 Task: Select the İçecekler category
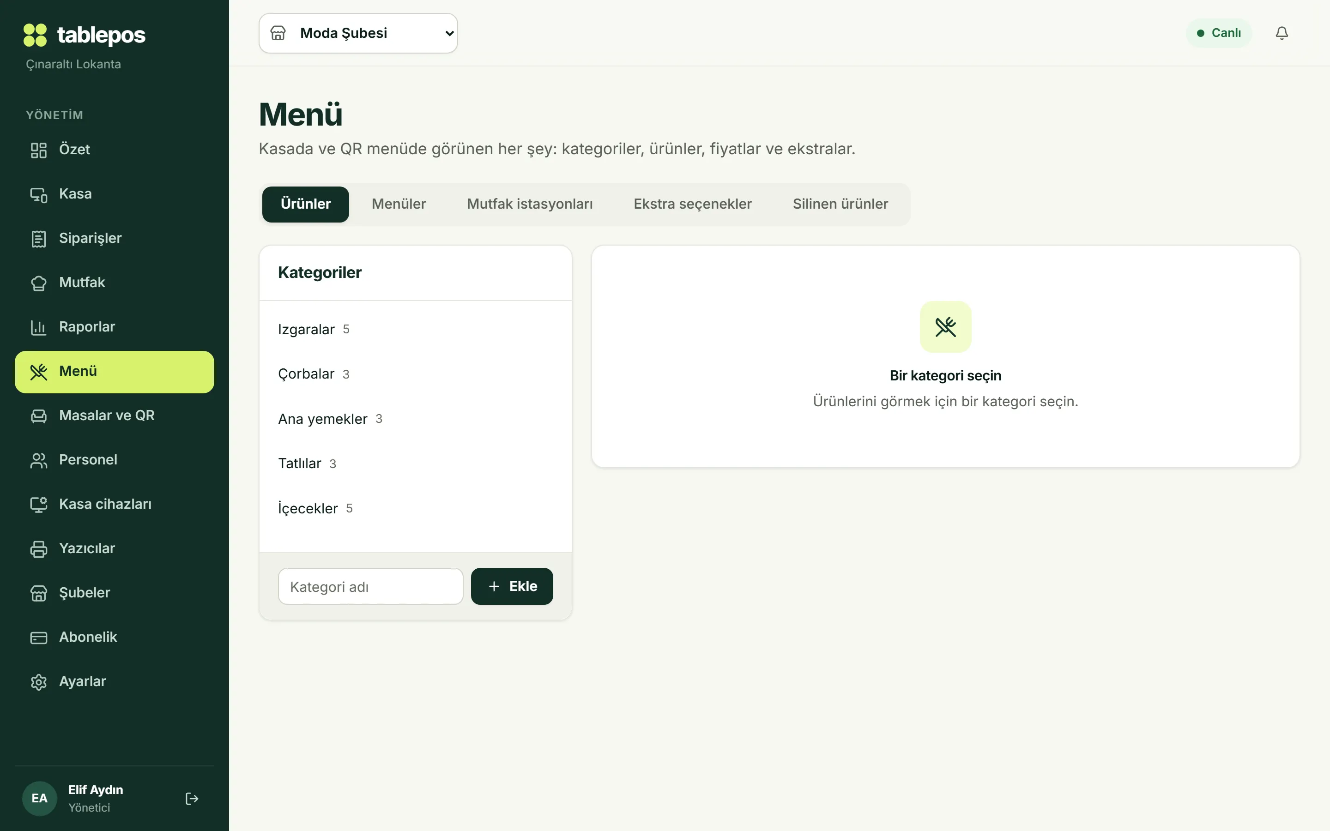click(416, 509)
